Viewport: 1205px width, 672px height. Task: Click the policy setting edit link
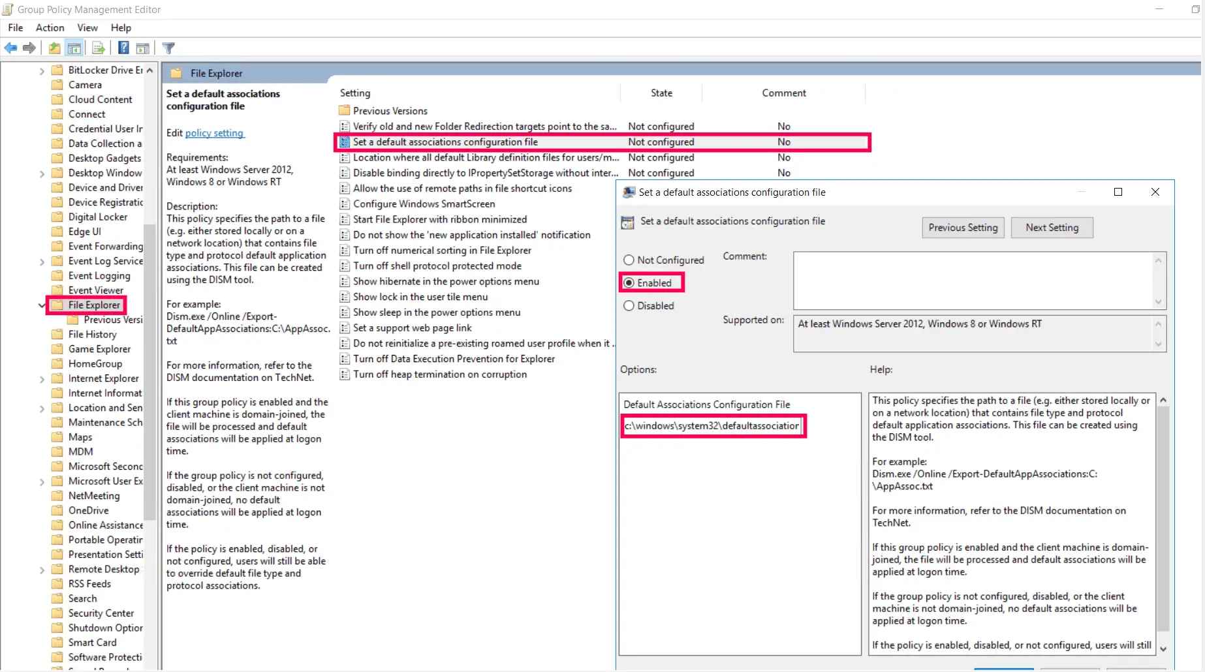click(x=214, y=133)
